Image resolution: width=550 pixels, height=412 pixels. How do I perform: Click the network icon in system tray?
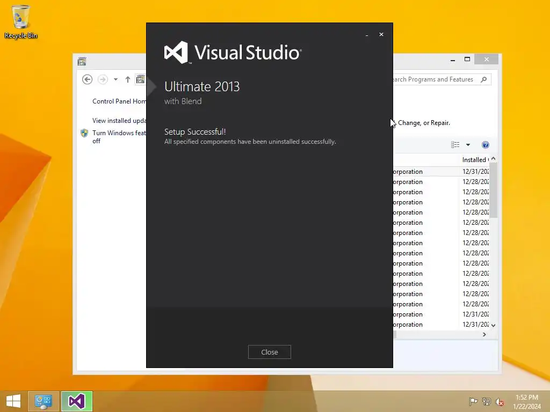487,401
